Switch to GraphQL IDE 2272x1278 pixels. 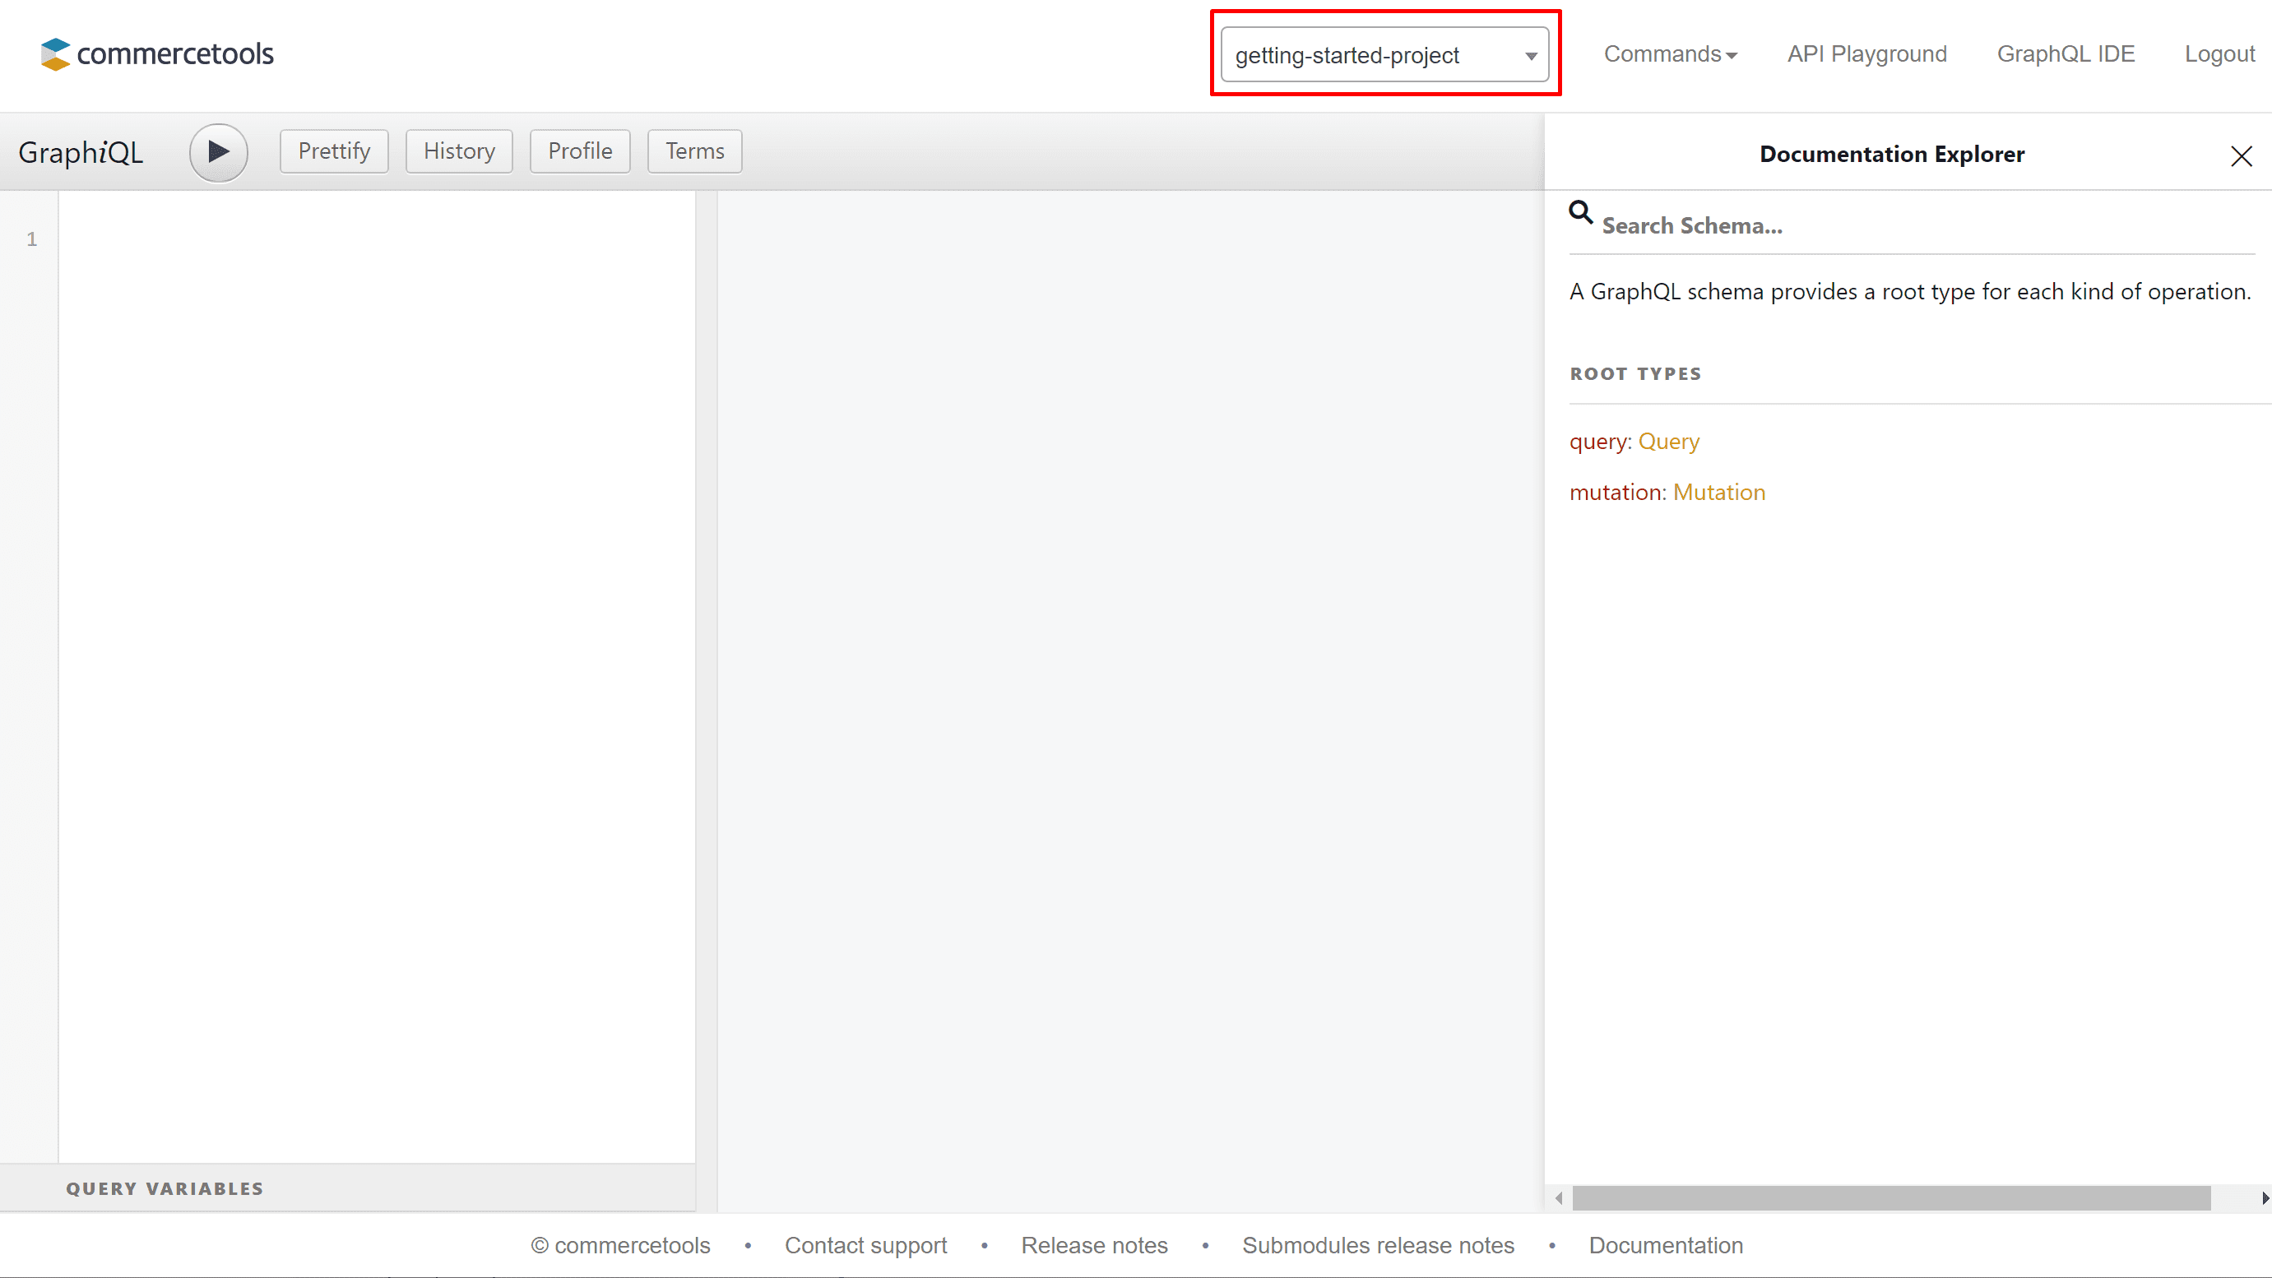pyautogui.click(x=2065, y=53)
